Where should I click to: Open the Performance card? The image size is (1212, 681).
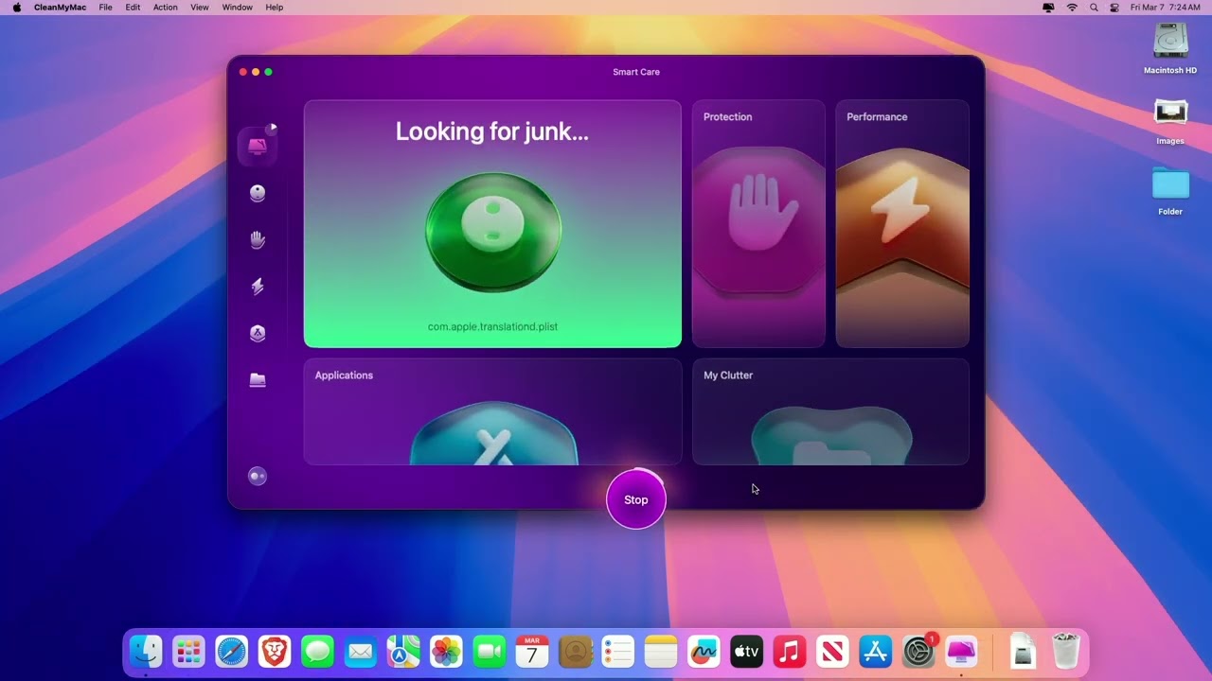coord(902,224)
